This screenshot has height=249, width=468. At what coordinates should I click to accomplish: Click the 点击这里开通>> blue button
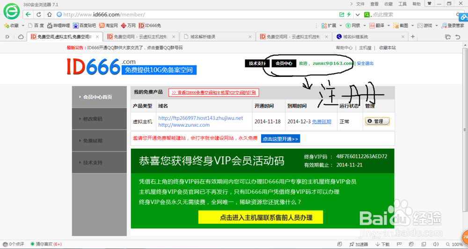(x=280, y=139)
